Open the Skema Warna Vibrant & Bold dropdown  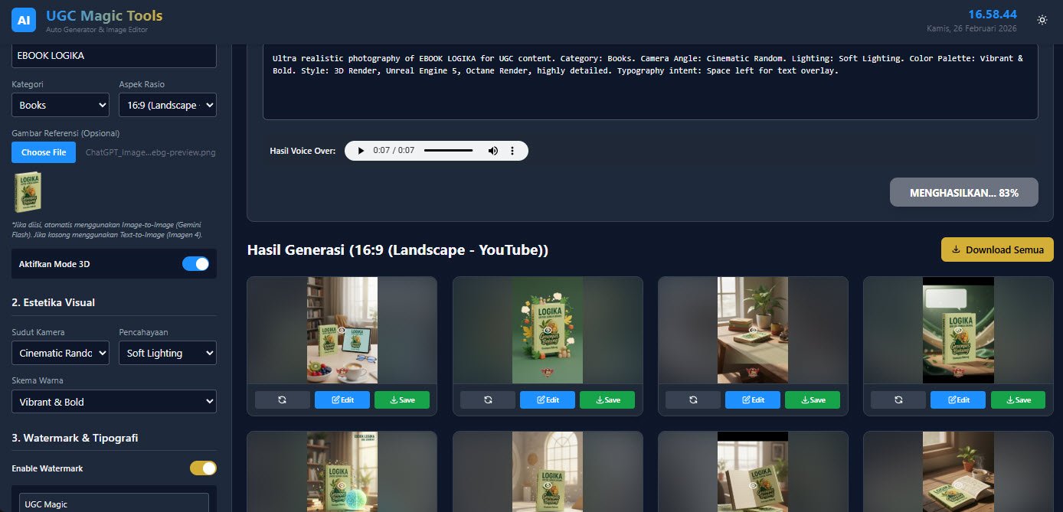(114, 402)
